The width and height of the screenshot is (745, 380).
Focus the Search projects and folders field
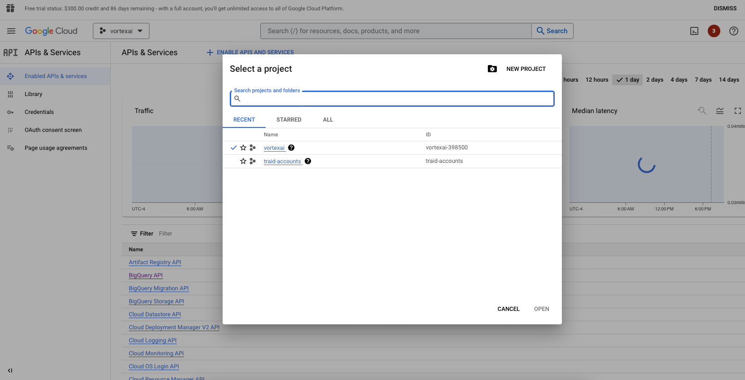click(392, 99)
